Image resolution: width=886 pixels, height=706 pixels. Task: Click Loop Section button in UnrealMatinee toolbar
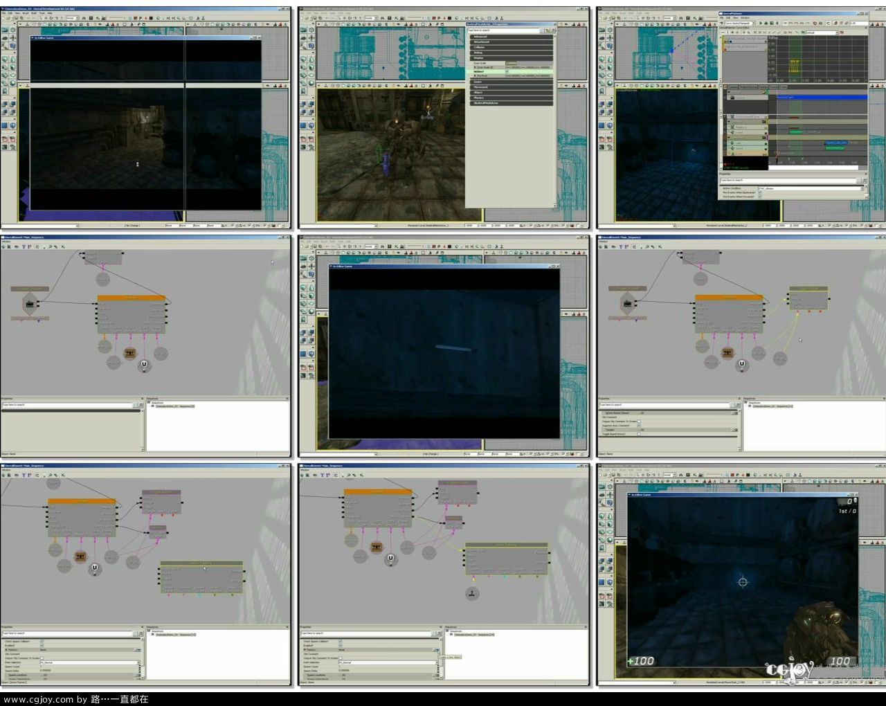point(766,23)
